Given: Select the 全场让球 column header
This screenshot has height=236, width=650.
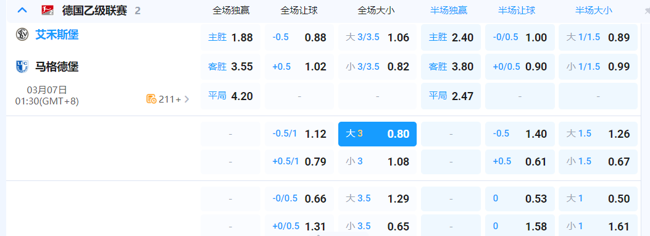Looking at the screenshot, I should (299, 11).
